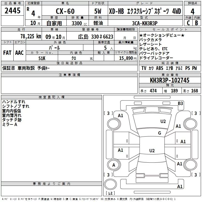Click 予備キー in later-shipped parts
Viewport: 202px width, 202px height.
43,68
